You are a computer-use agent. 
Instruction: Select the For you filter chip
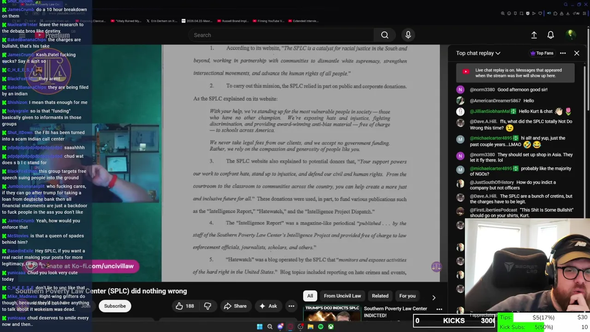point(407,296)
